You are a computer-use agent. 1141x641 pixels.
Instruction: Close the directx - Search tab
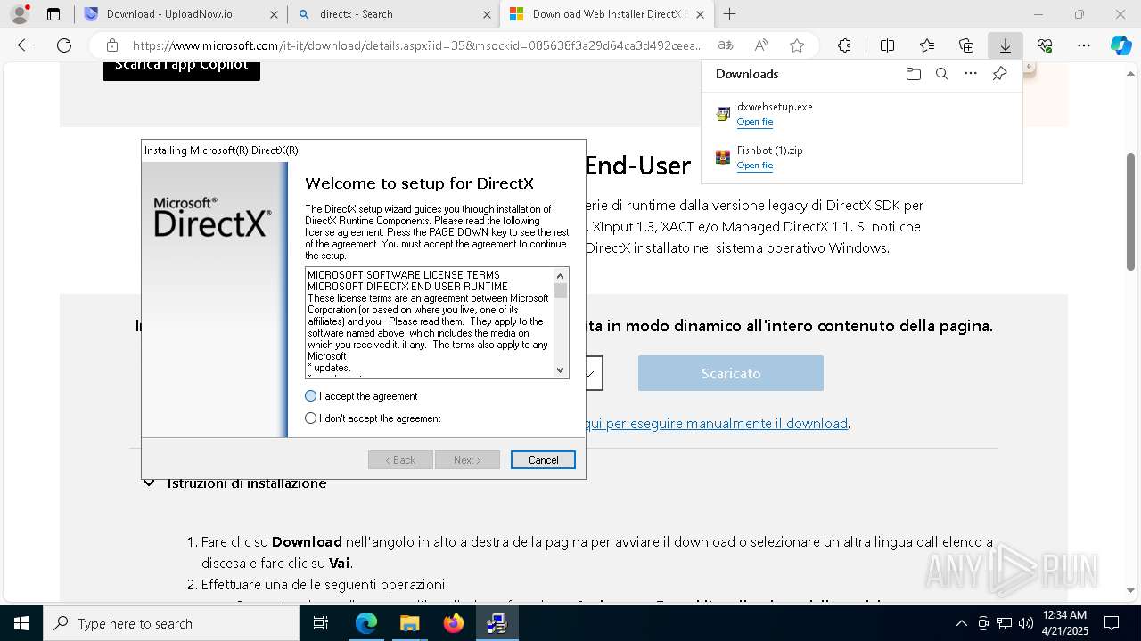tap(487, 14)
